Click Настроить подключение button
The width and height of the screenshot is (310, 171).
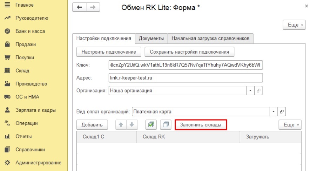pos(109,52)
